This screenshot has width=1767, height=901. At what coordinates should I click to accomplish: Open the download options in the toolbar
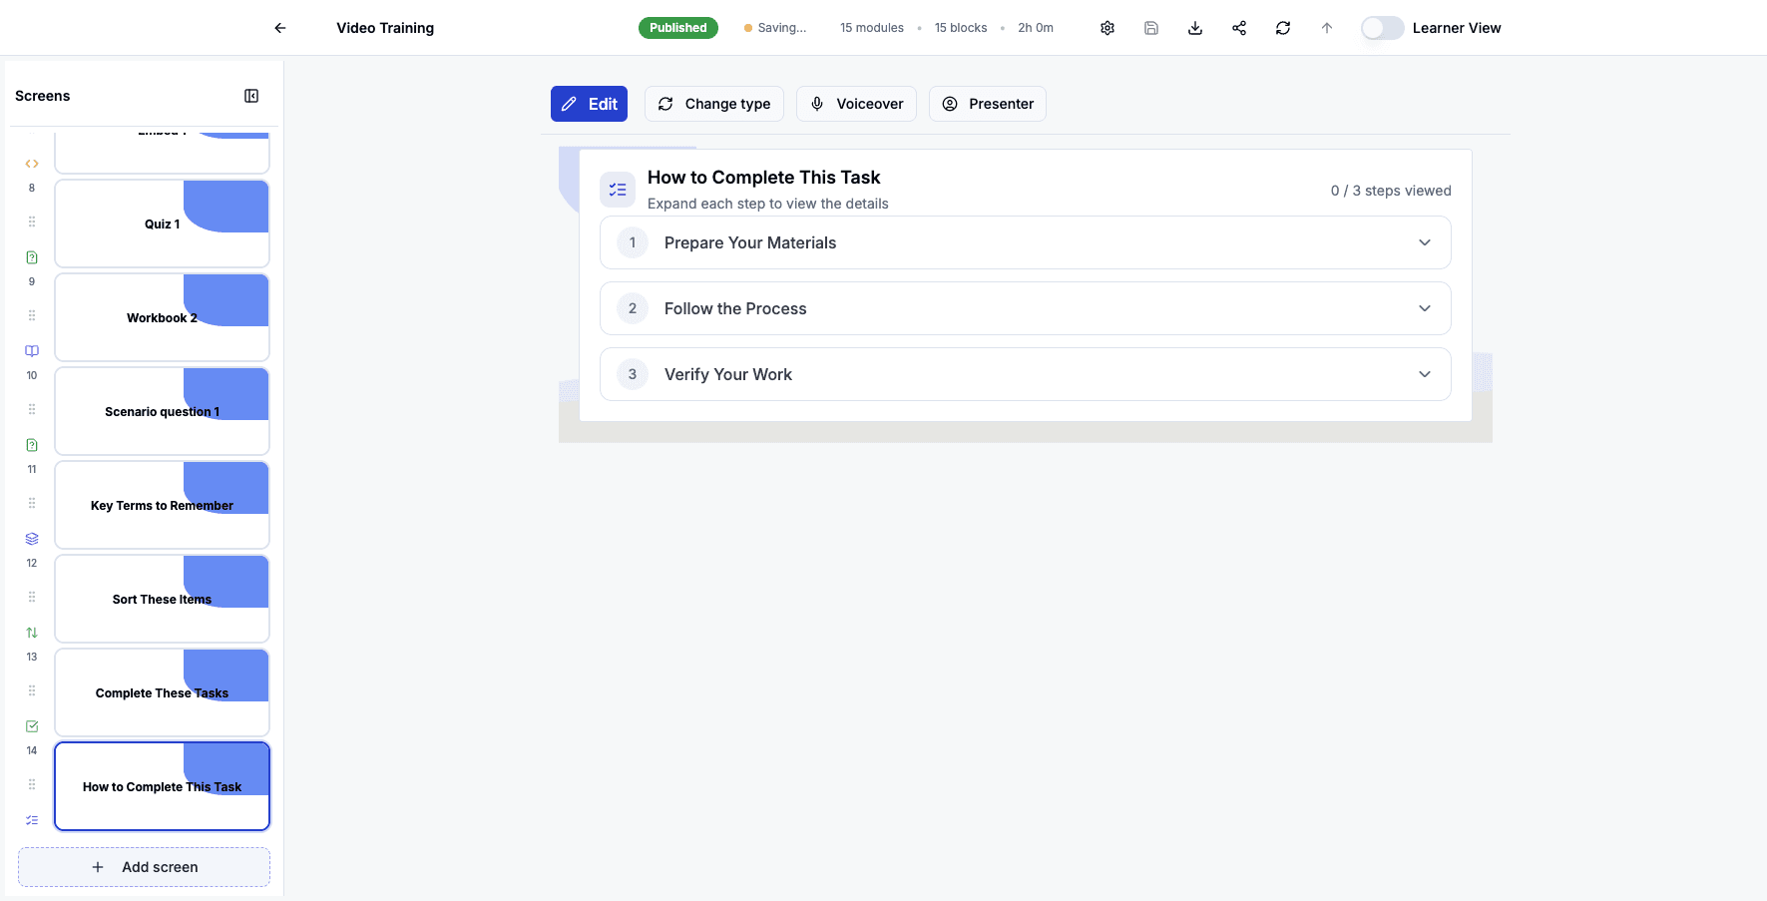[x=1194, y=28]
